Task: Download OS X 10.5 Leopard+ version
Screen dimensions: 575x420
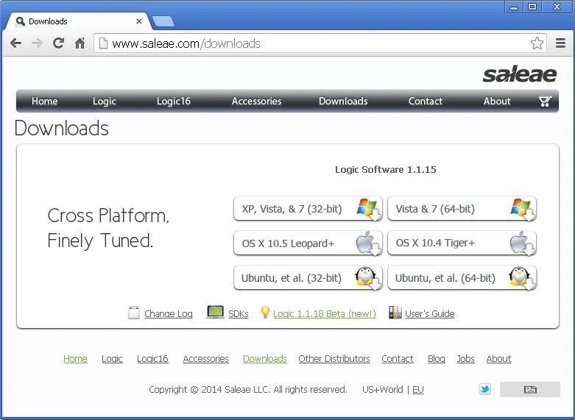Action: [308, 243]
